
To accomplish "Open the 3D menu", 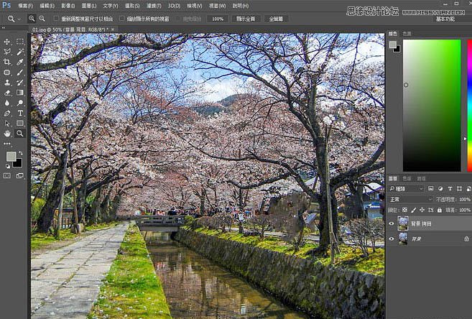I will click(174, 6).
